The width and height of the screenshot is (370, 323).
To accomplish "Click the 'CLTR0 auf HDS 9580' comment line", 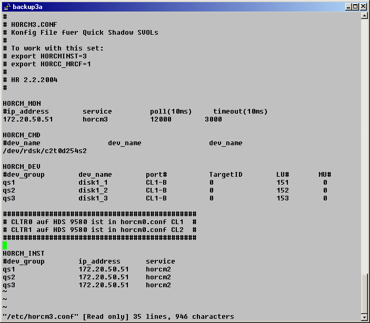I will coord(99,222).
